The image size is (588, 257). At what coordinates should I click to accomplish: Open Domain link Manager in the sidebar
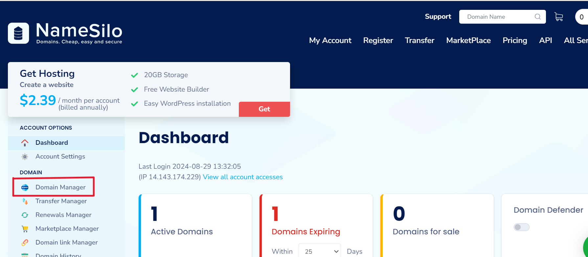[x=67, y=243]
